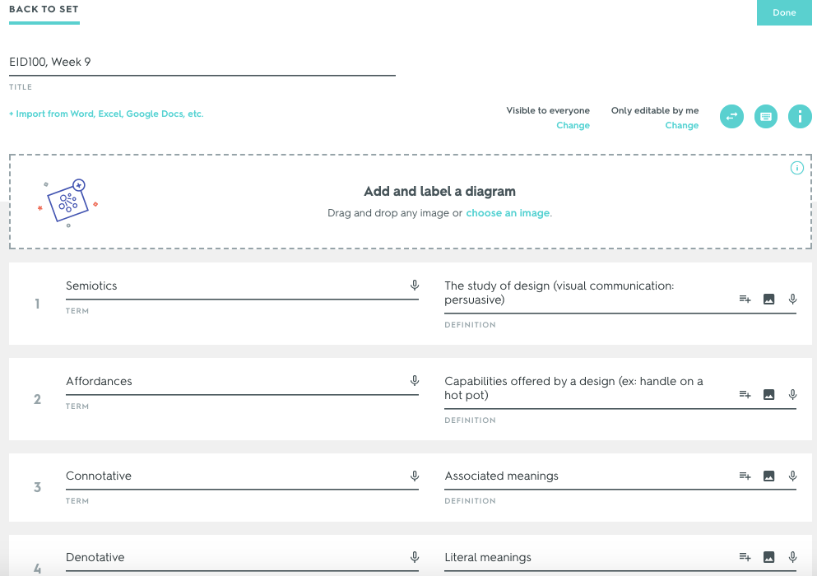Click the diagram illustration thumbnail
The height and width of the screenshot is (576, 817).
tap(67, 202)
